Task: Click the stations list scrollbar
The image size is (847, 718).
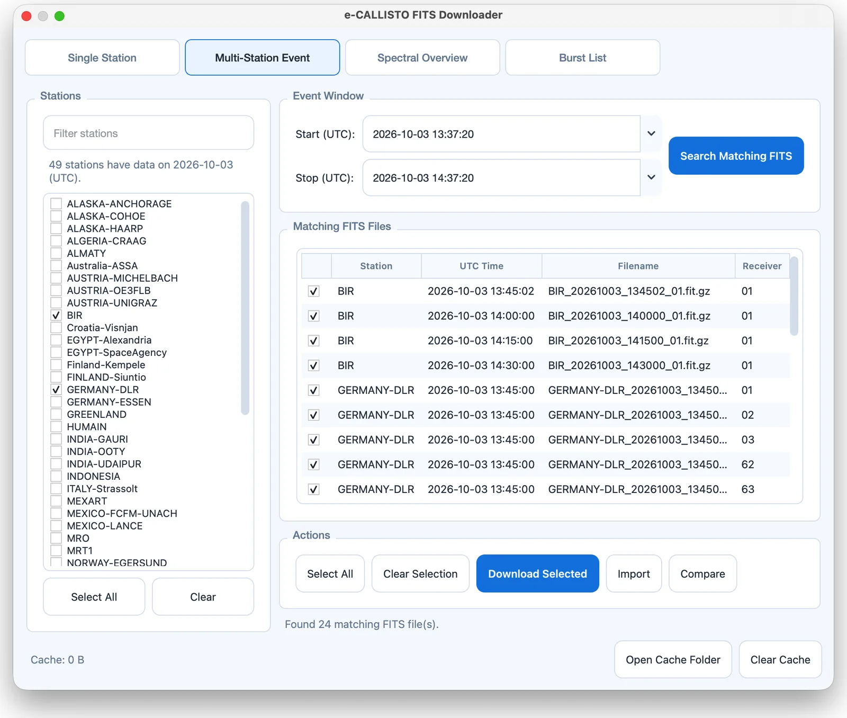Action: pyautogui.click(x=245, y=308)
